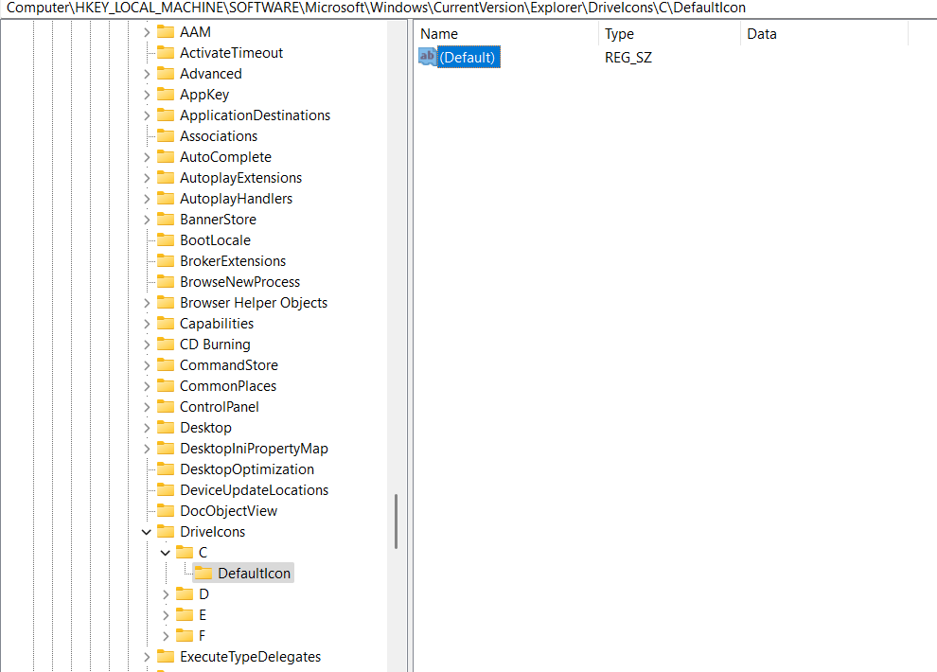The image size is (937, 672).
Task: Click the folder icon of drive key F
Action: click(185, 636)
